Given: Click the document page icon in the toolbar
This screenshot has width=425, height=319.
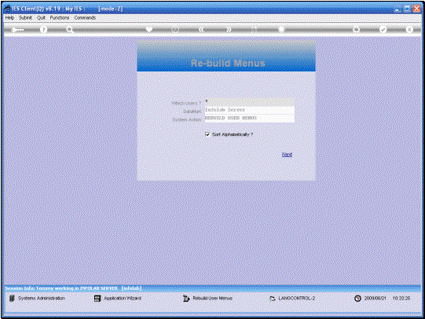Looking at the screenshot, I should tap(281, 29).
